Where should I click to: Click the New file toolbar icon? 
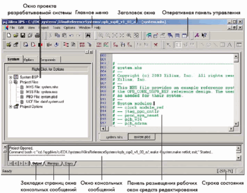coord(9,35)
